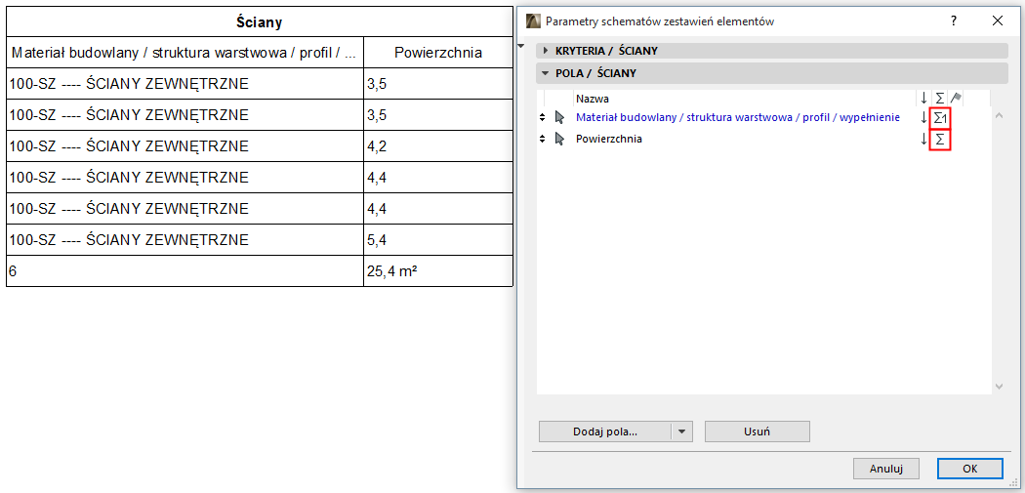Screen dimensions: 1025x493
Task: Click drag handle of Powierzchnia field
Action: 542,139
